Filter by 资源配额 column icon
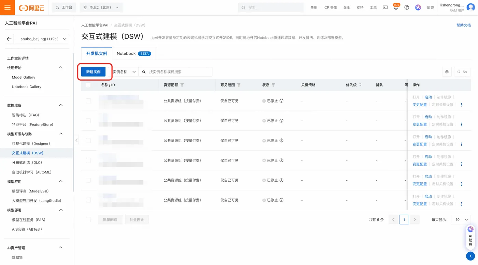Image resolution: width=478 pixels, height=265 pixels. (182, 85)
